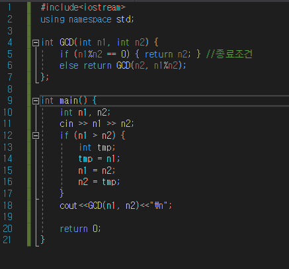Collapse the if (n1 > n2) block
Viewport: 289px width, 269px height.
pyautogui.click(x=36, y=135)
